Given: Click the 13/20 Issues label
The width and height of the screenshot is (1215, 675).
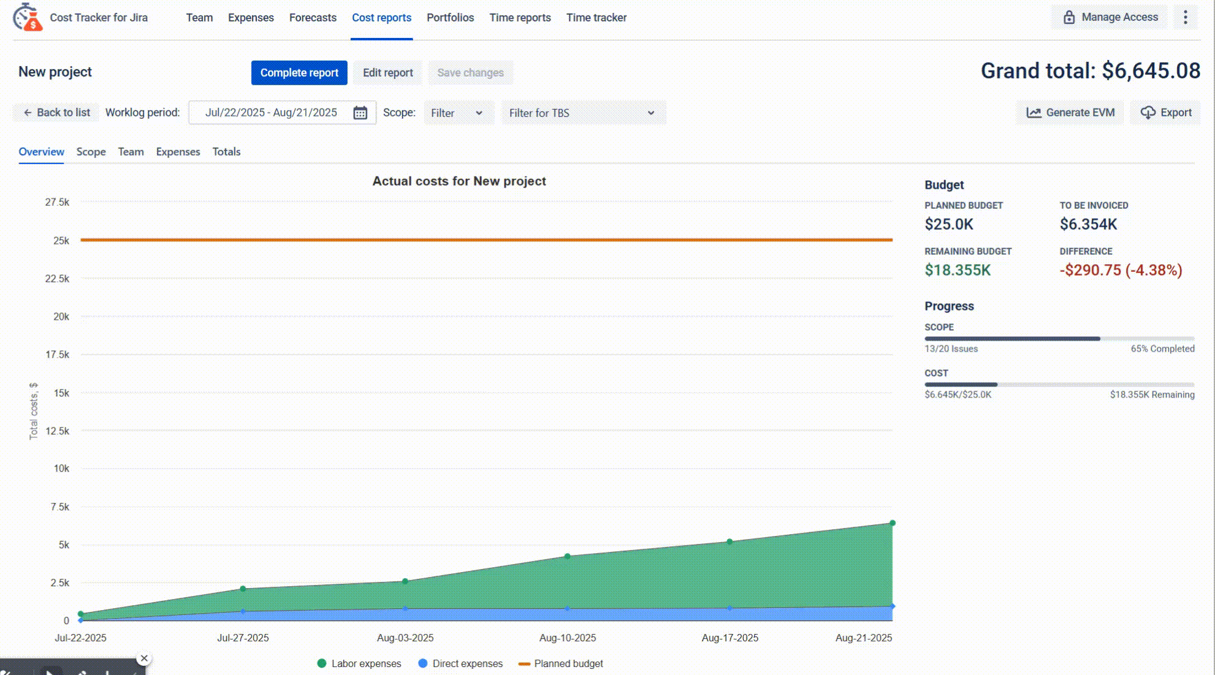Looking at the screenshot, I should coord(951,349).
